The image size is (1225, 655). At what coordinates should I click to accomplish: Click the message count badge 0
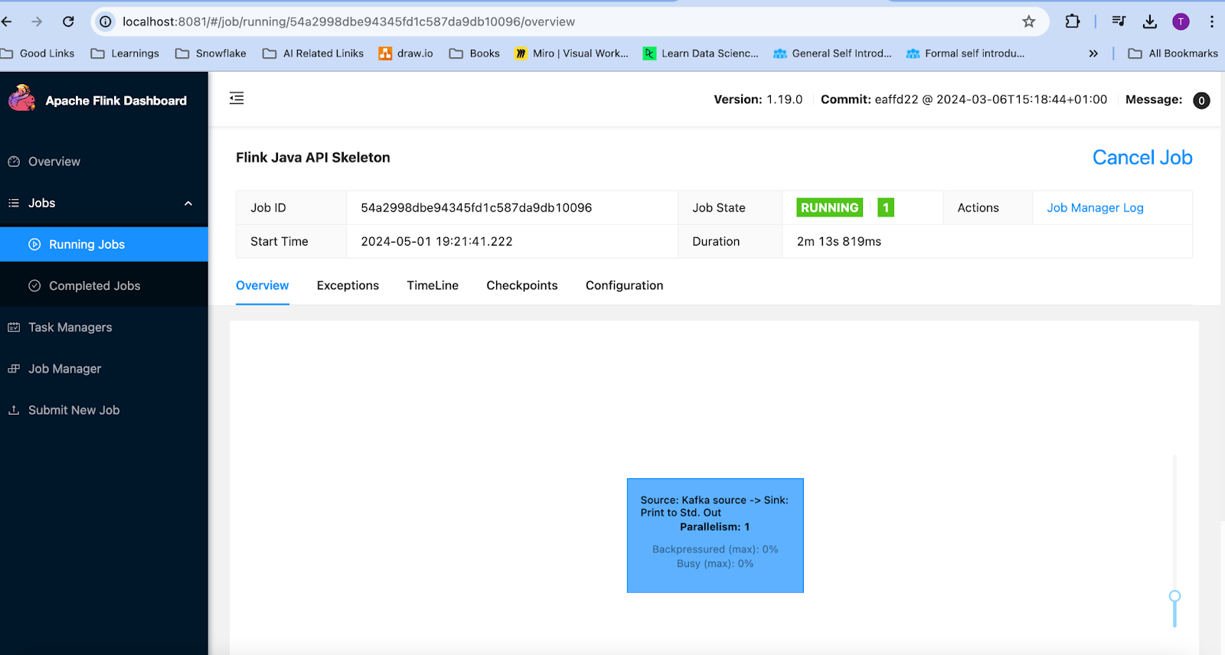[x=1201, y=100]
